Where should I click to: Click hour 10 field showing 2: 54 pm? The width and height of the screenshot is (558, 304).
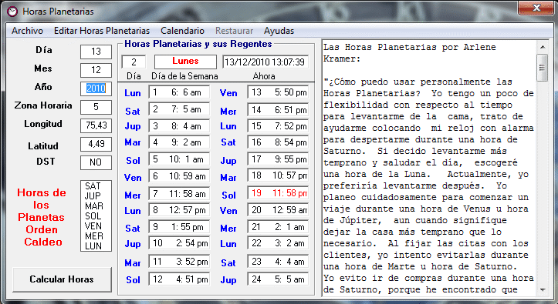(179, 243)
